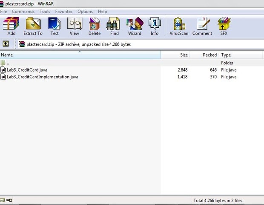Open the Commands menu
Viewport: 264px width, 205px height.
(23, 12)
